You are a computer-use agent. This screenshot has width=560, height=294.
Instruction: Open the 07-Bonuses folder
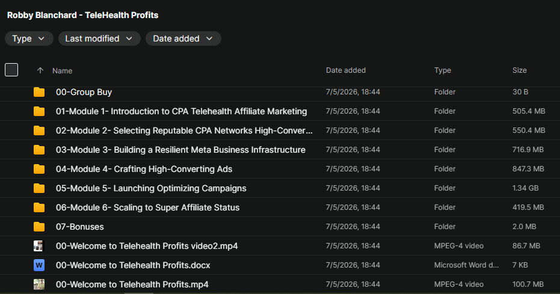pyautogui.click(x=79, y=227)
